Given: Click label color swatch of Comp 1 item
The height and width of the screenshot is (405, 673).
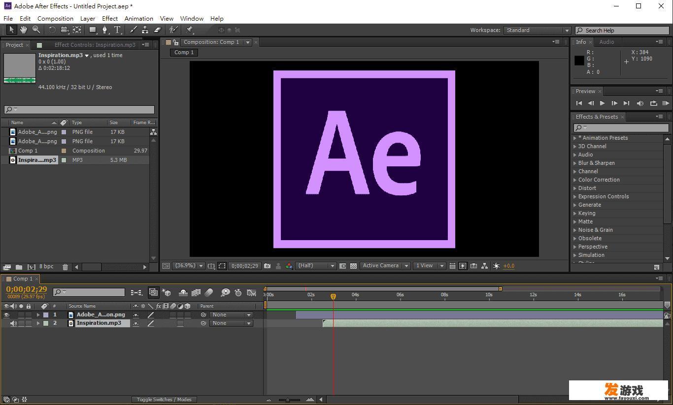Looking at the screenshot, I should [x=64, y=151].
